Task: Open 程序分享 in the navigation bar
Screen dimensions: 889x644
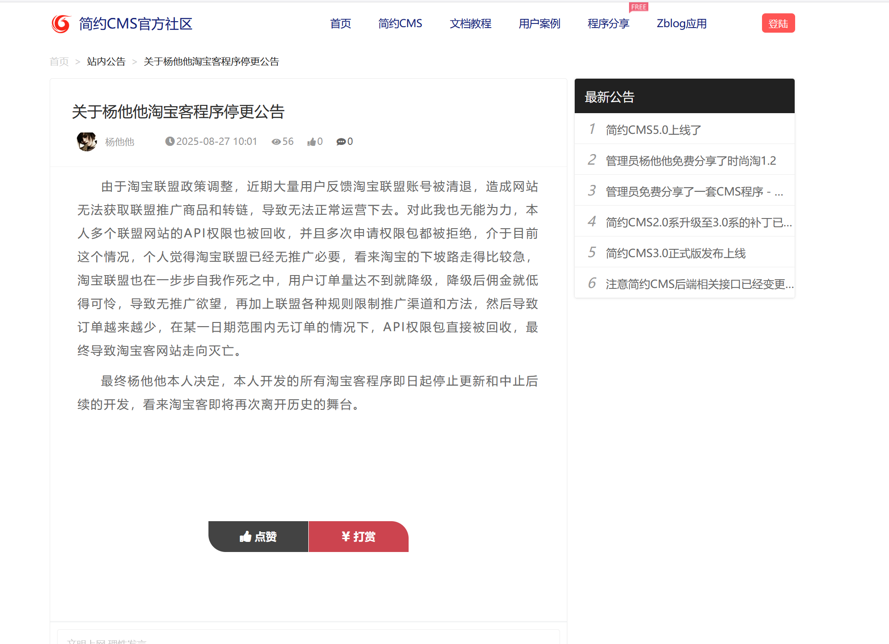Action: [x=608, y=23]
